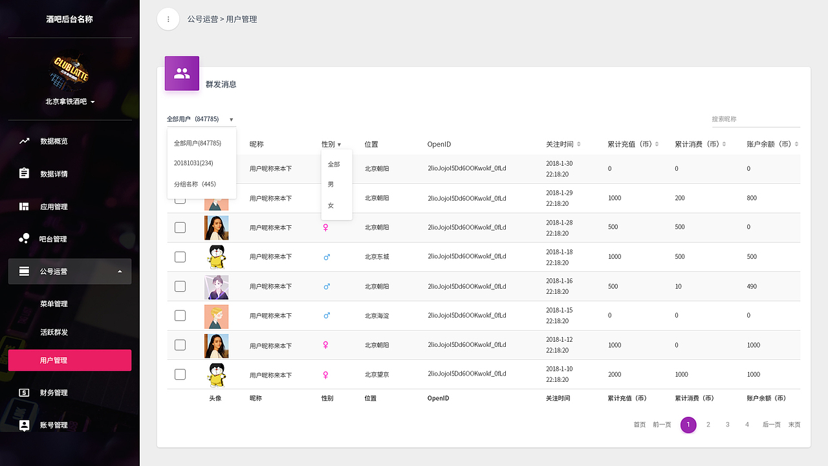Screen dimensions: 828x466
Task: Go to page 2 of the user list
Action: point(708,425)
